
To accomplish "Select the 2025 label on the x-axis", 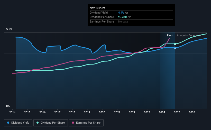I will point(177,112).
